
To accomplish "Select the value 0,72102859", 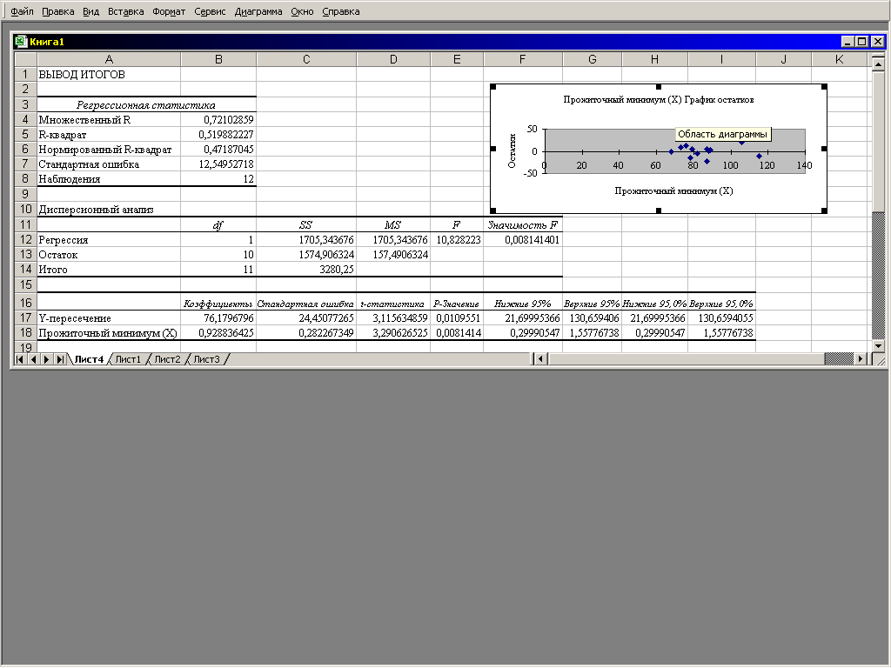I will click(x=218, y=119).
